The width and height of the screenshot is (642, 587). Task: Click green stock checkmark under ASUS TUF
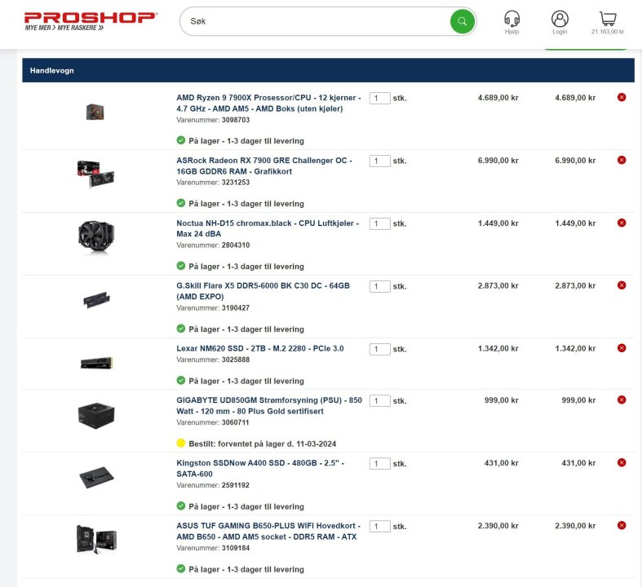tap(181, 568)
